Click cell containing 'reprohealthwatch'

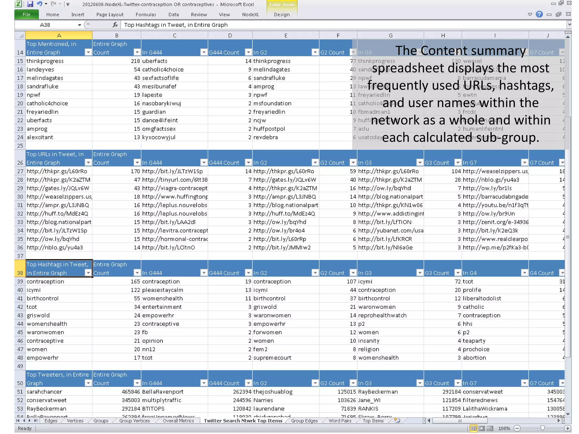(390, 315)
